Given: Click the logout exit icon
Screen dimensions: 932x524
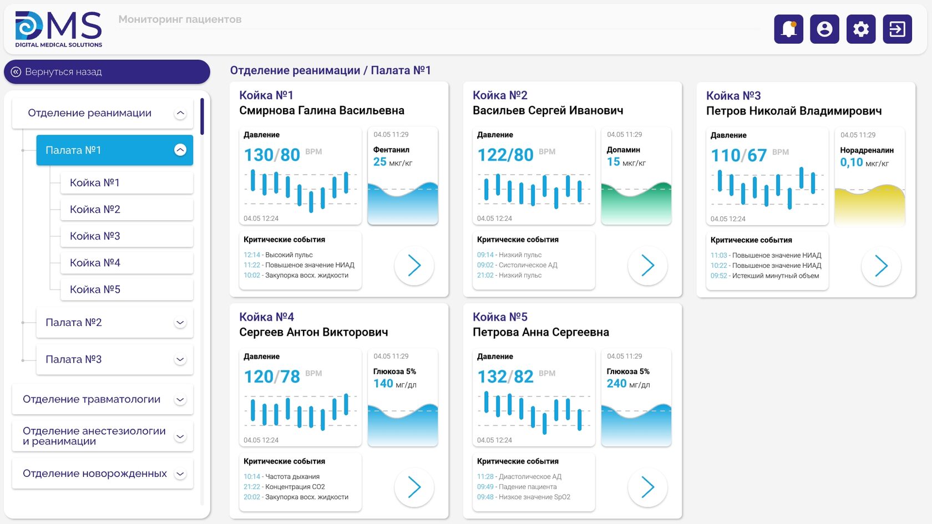Looking at the screenshot, I should point(897,29).
